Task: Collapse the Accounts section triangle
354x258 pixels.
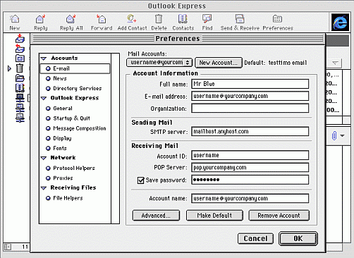Action: pos(44,59)
